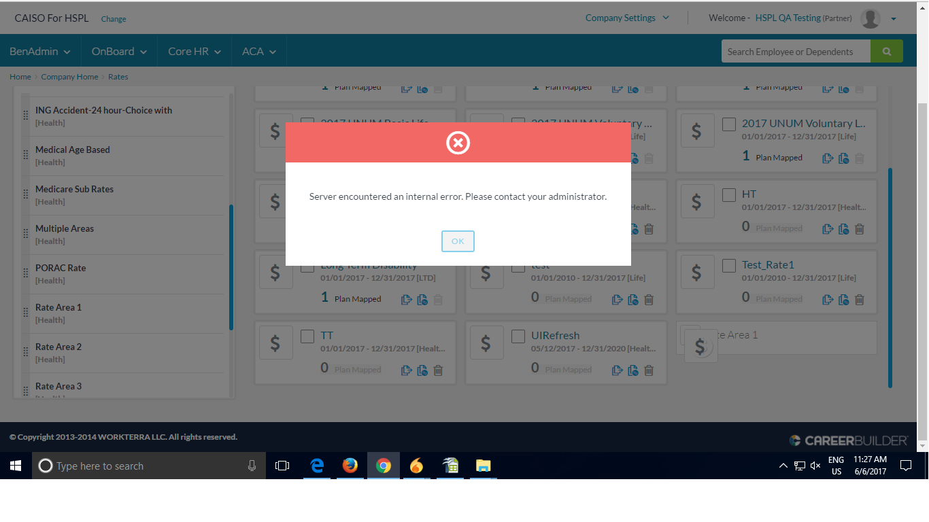Click the user avatar icon

click(x=871, y=18)
